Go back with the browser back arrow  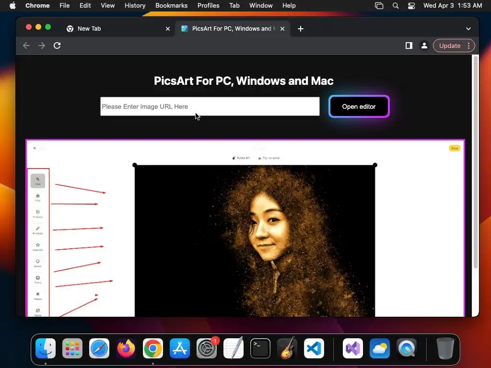[26, 46]
